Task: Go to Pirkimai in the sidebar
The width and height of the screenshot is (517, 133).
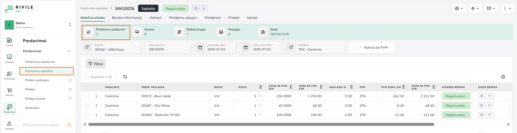Action: click(x=9, y=92)
